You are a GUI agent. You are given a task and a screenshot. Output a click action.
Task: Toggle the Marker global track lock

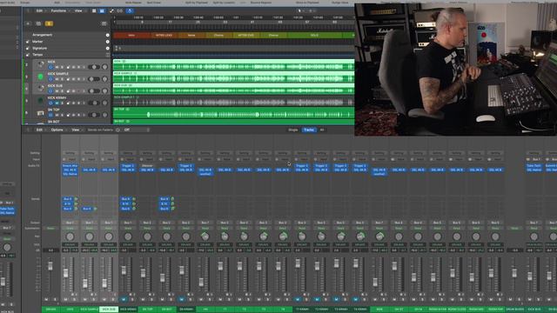[28, 42]
